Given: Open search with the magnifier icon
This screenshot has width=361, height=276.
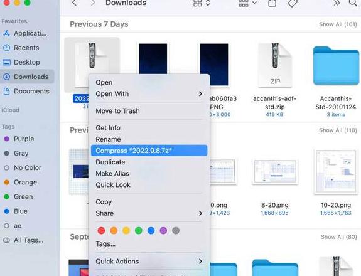Looking at the screenshot, I should (x=353, y=3).
